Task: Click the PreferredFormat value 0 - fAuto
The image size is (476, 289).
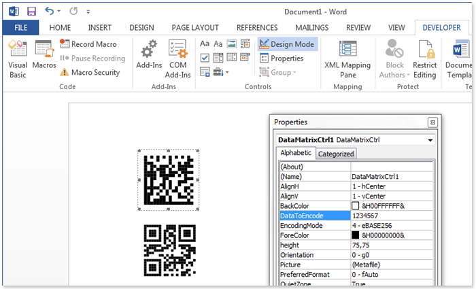Action: pyautogui.click(x=392, y=274)
